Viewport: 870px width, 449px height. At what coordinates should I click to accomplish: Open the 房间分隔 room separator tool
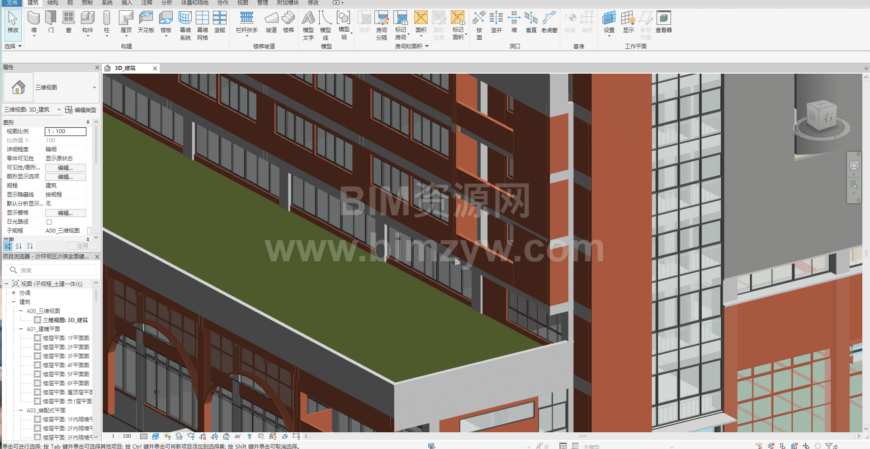[382, 26]
